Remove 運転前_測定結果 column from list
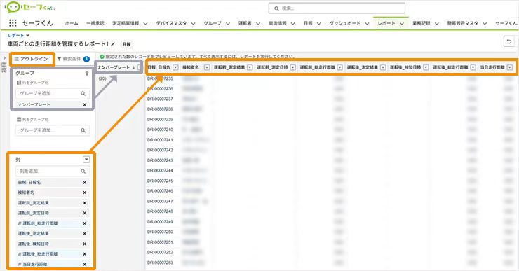Screen dimensions: 519x271 coord(84,203)
